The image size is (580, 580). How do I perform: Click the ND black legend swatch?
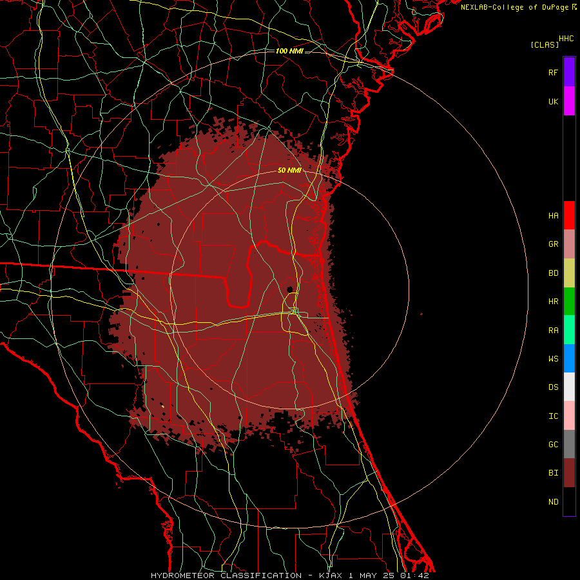click(x=569, y=501)
